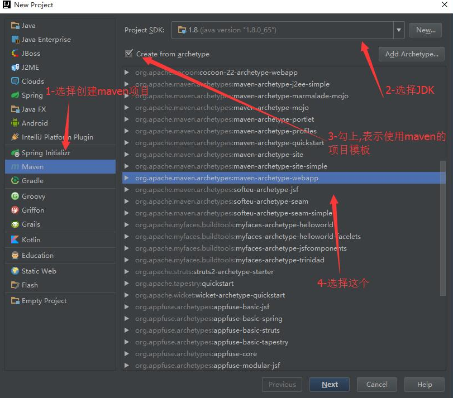This screenshot has width=453, height=398.
Task: Toggle the Create from archetype checkbox
Action: tap(129, 54)
